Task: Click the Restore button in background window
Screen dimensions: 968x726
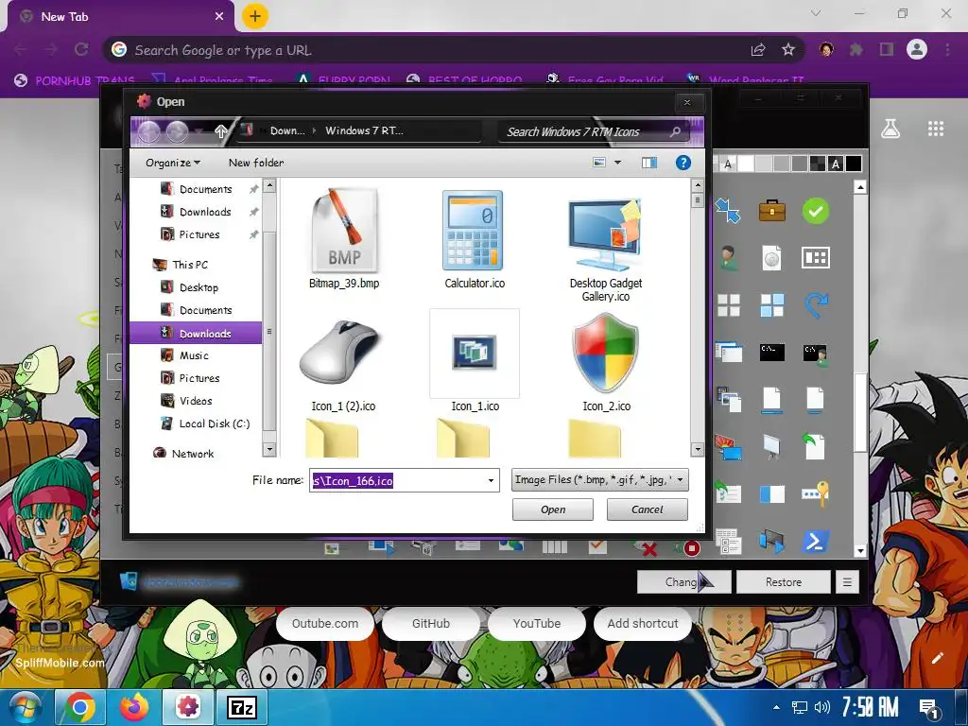Action: tap(784, 582)
